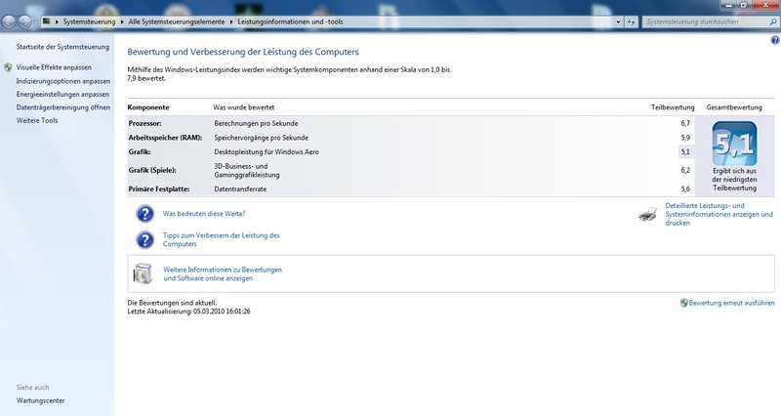The image size is (781, 416).
Task: Click Desktopleistung für Windows Aero text
Action: point(267,152)
